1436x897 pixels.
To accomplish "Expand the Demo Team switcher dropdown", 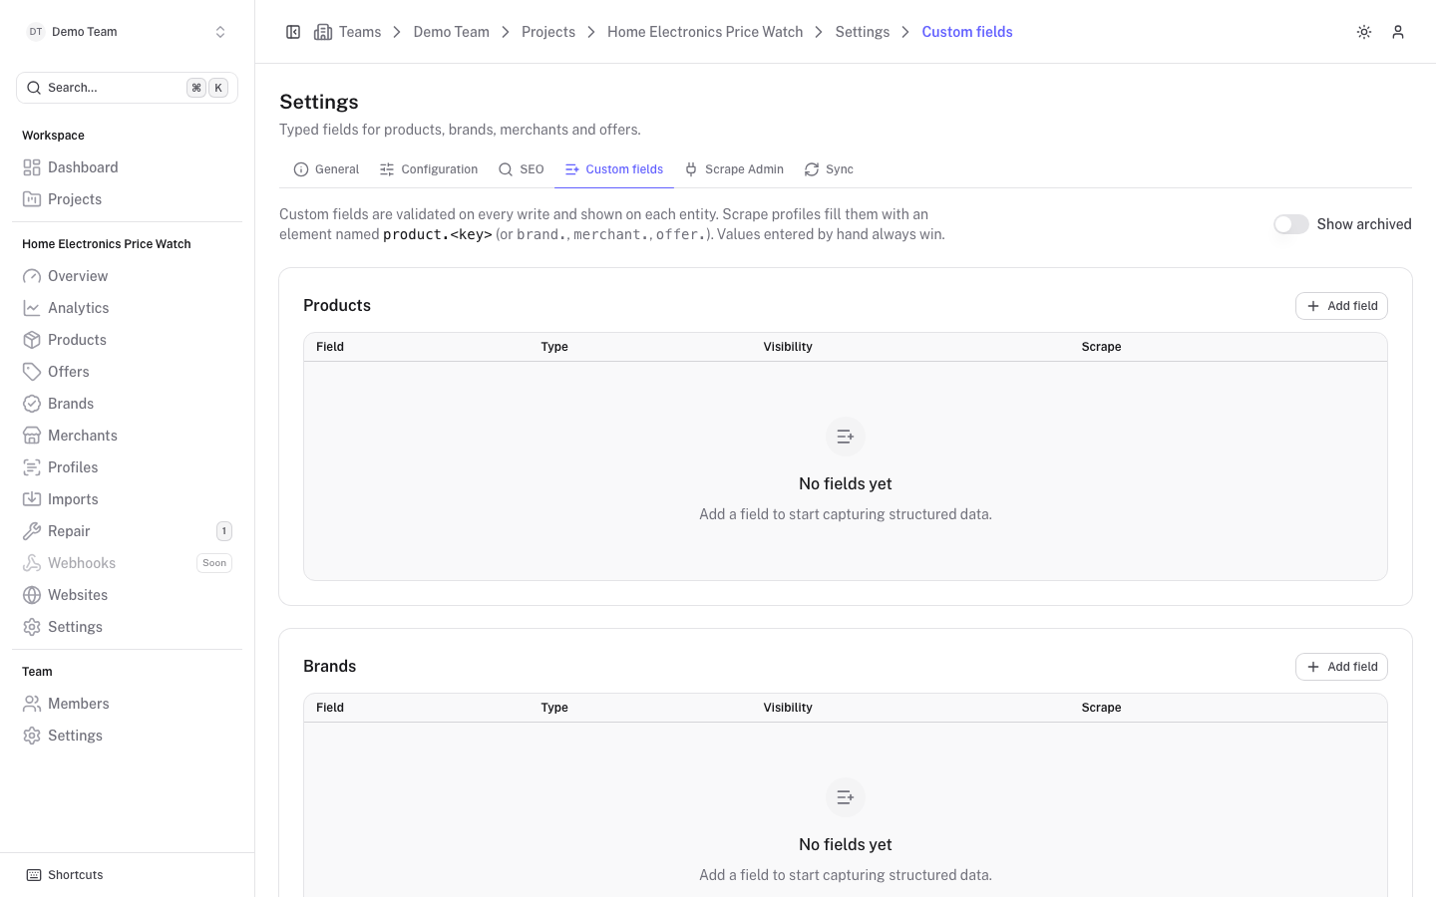I will [x=127, y=32].
